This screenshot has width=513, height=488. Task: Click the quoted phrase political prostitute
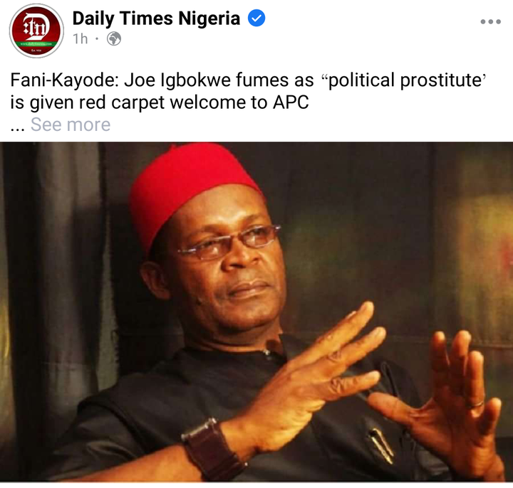pyautogui.click(x=404, y=80)
